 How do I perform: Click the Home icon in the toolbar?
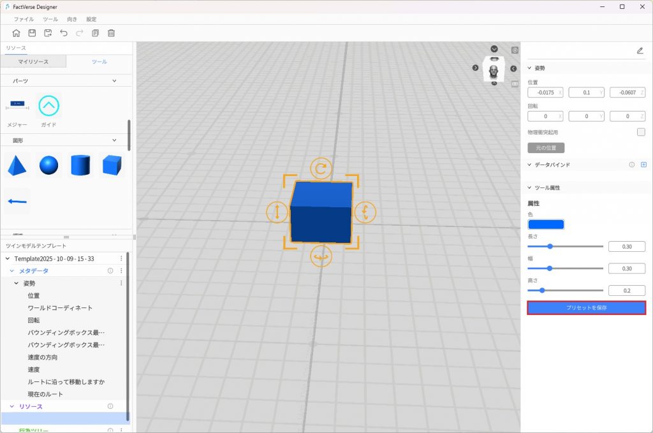(16, 33)
